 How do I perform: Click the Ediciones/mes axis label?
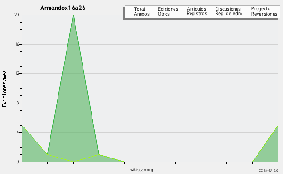click(4, 89)
